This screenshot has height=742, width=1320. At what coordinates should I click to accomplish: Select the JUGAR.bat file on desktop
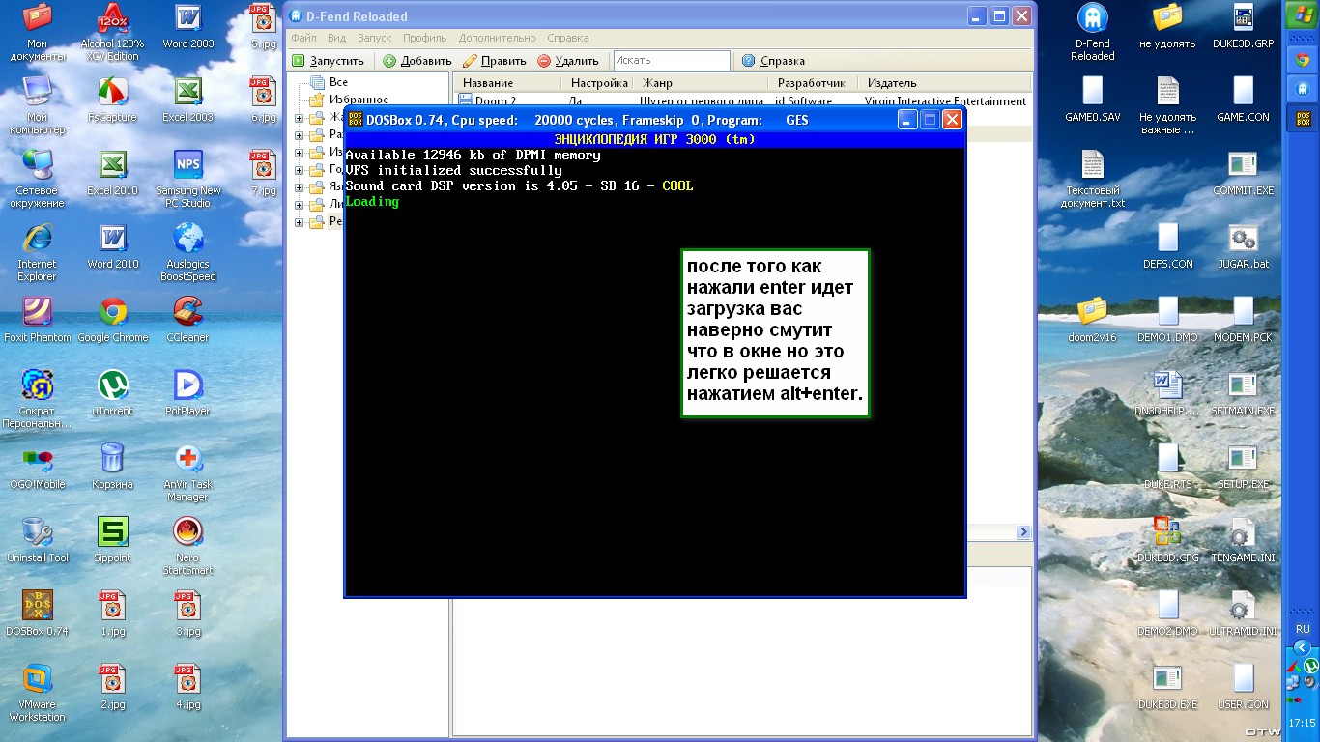tap(1244, 247)
